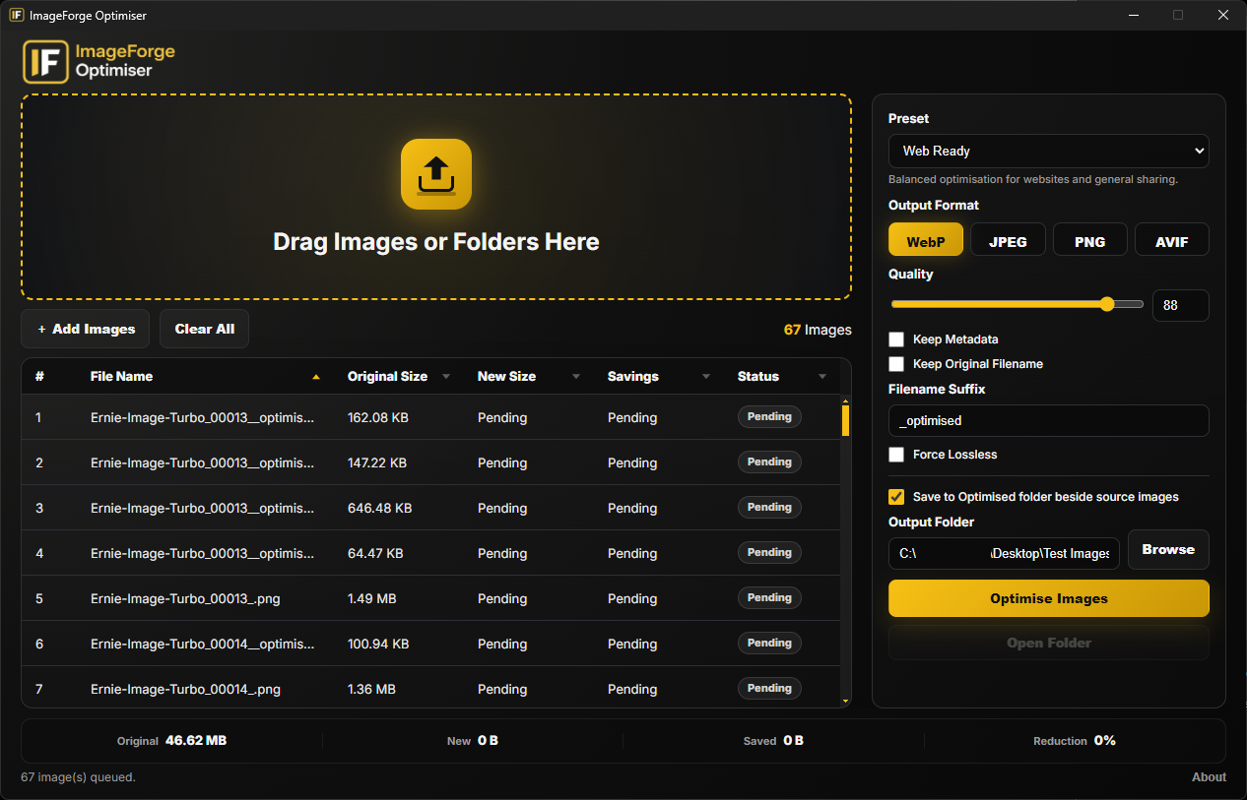Click the Open Folder button
The image size is (1247, 800).
click(1049, 643)
